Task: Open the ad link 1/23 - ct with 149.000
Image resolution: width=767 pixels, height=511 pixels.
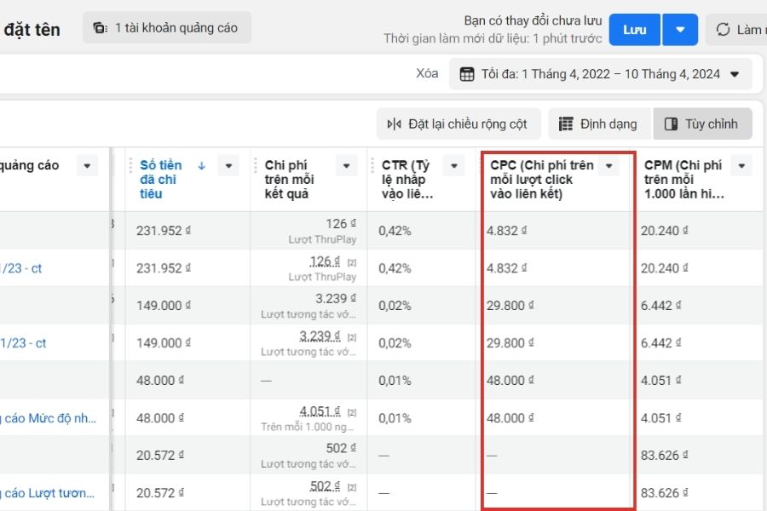Action: (x=23, y=343)
